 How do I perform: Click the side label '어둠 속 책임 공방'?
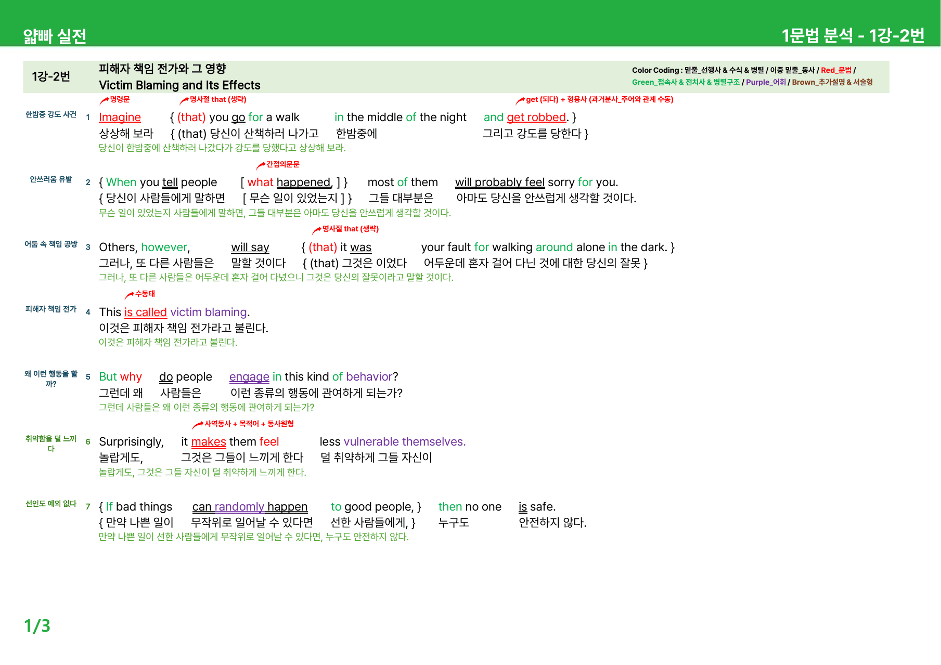[51, 244]
